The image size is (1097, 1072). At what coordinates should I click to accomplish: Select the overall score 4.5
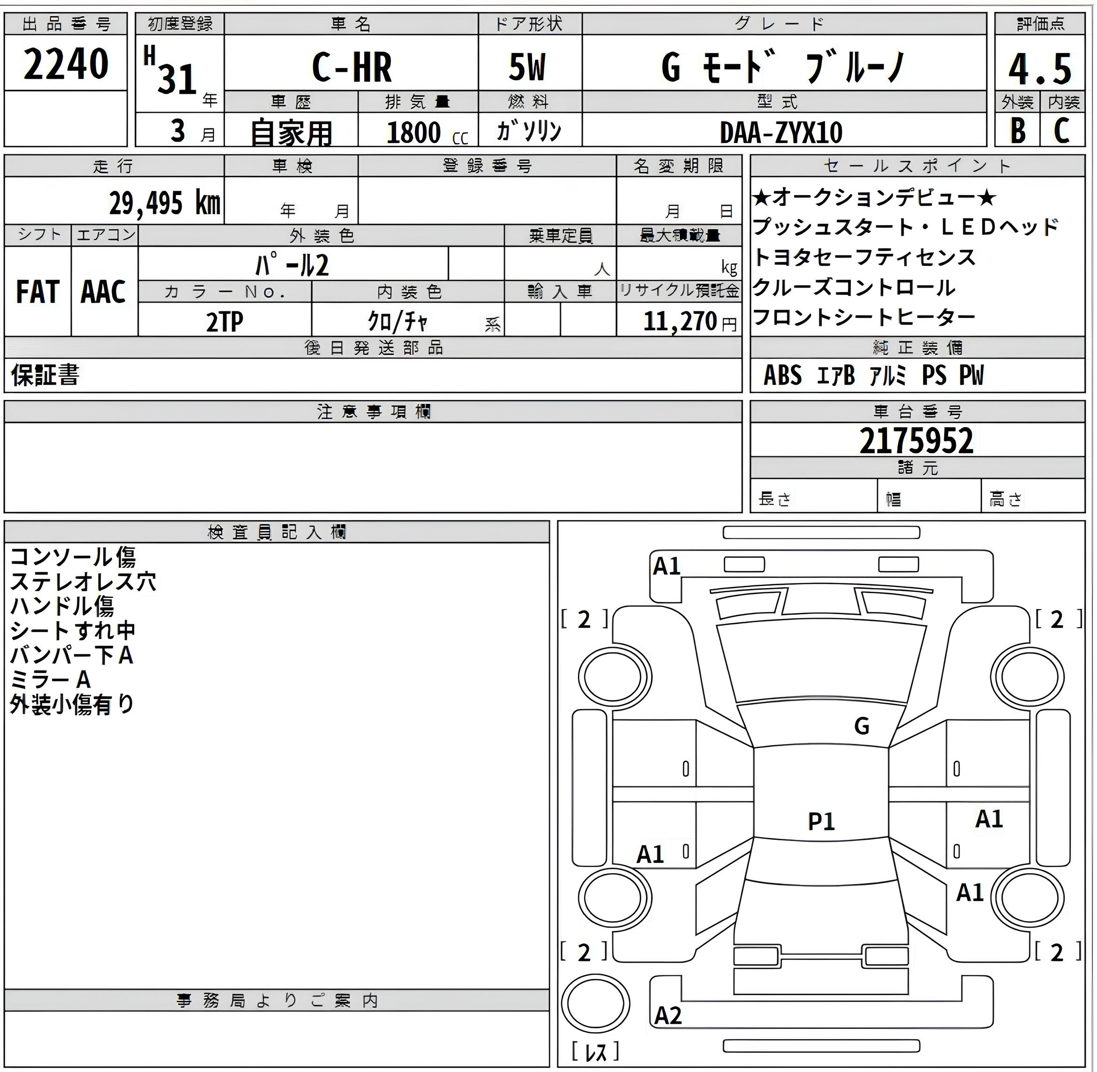click(1040, 68)
